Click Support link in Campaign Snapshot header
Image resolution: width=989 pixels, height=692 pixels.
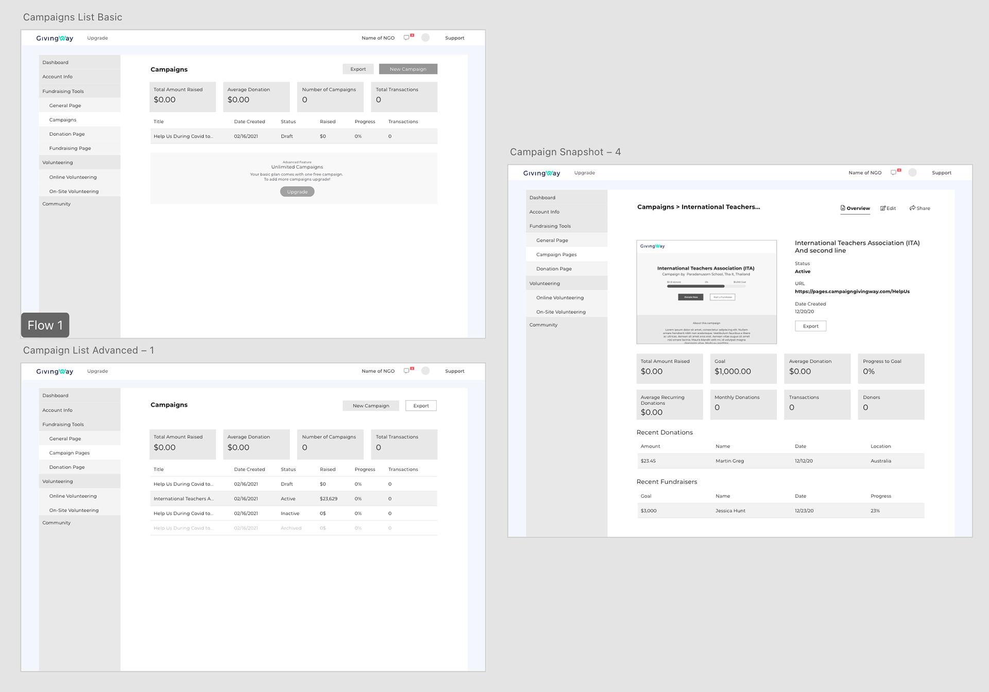click(941, 173)
